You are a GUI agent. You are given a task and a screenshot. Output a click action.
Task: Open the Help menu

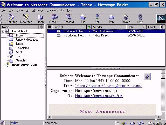pyautogui.click(x=70, y=10)
